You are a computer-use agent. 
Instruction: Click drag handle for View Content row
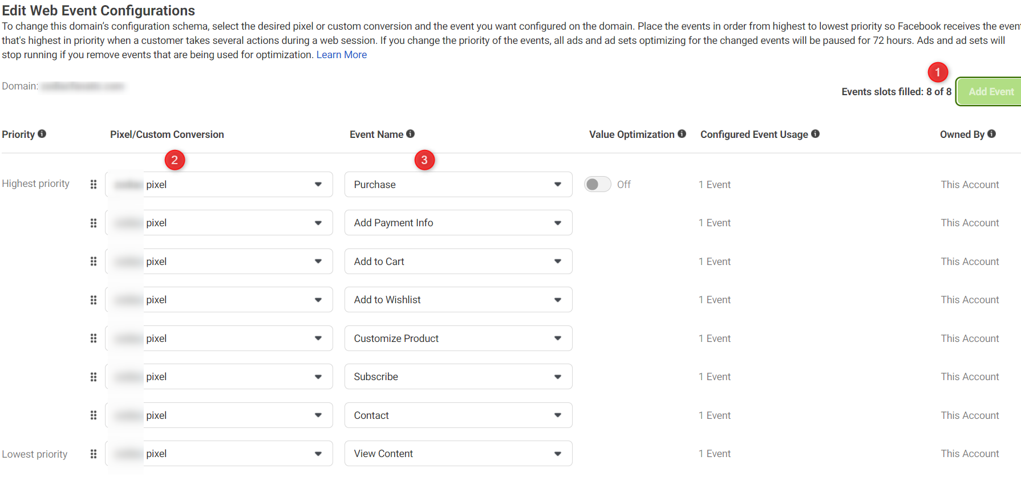94,454
